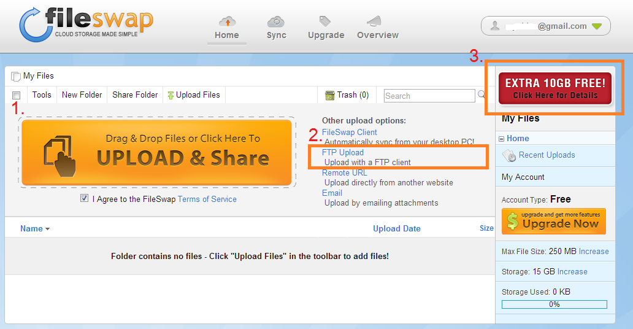
Task: Sort files by Upload Date
Action: pyautogui.click(x=396, y=229)
